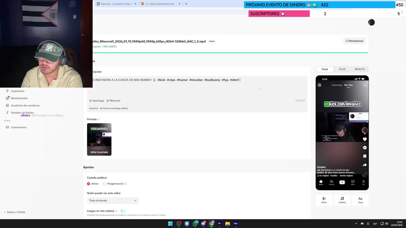Open the taskbar clock and date
The height and width of the screenshot is (228, 406).
pos(397,224)
